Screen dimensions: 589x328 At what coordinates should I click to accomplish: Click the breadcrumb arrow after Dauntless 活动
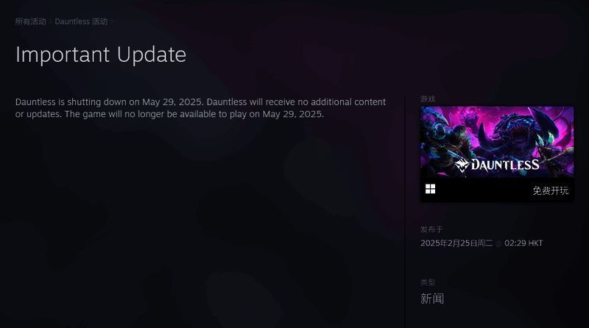click(112, 22)
